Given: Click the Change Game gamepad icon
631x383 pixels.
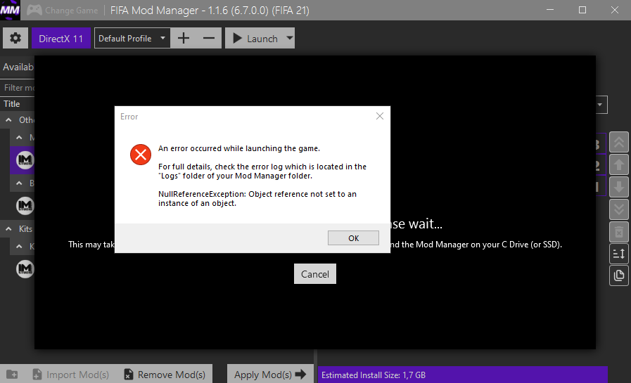Looking at the screenshot, I should (34, 10).
